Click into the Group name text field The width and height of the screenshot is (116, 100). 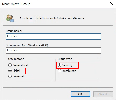click(x=53, y=36)
